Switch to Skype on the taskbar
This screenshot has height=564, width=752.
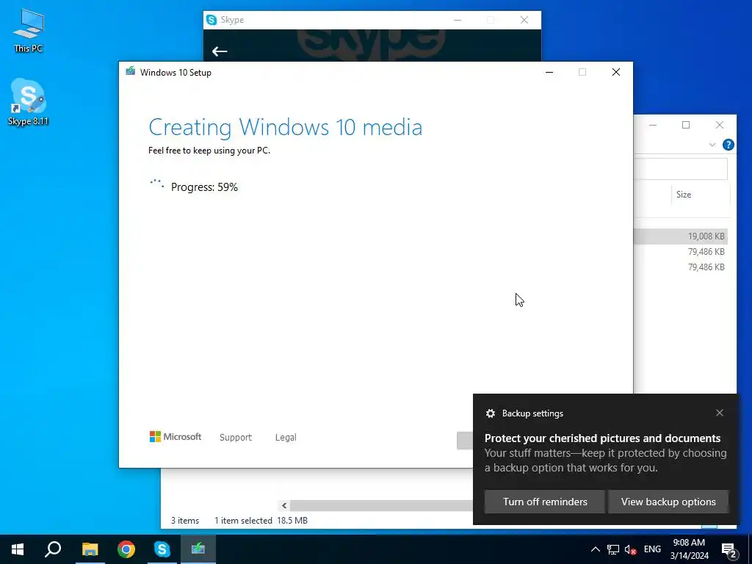[162, 549]
